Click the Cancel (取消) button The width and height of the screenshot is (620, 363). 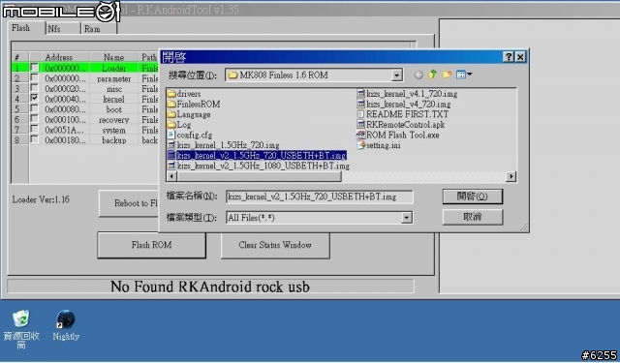point(473,217)
